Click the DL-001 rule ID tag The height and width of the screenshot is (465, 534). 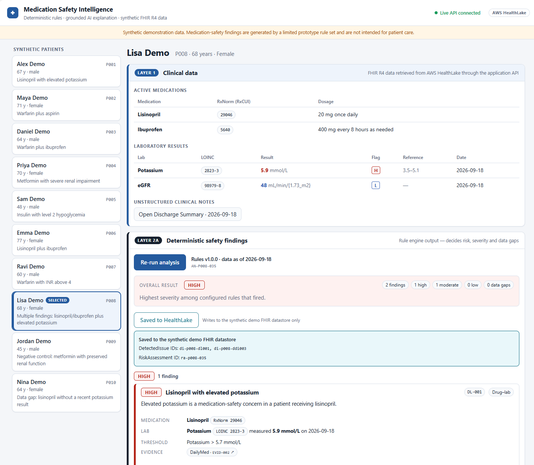tap(474, 392)
